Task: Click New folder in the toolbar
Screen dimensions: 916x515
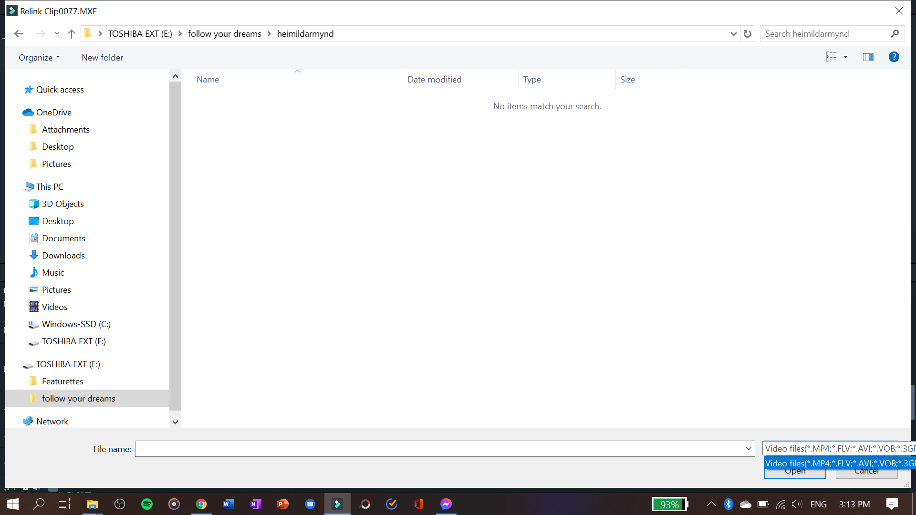Action: pyautogui.click(x=102, y=57)
